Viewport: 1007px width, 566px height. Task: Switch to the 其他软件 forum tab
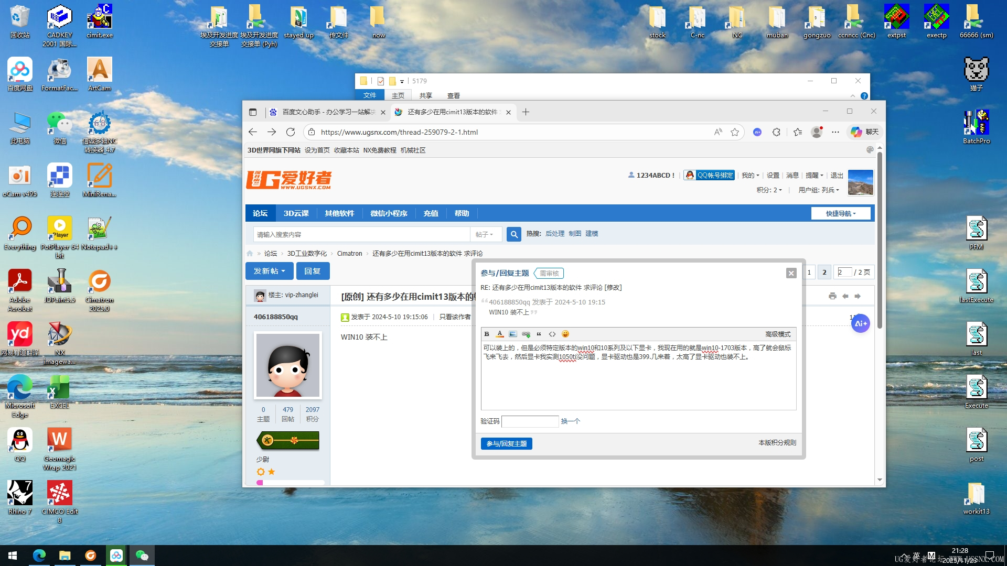tap(339, 213)
